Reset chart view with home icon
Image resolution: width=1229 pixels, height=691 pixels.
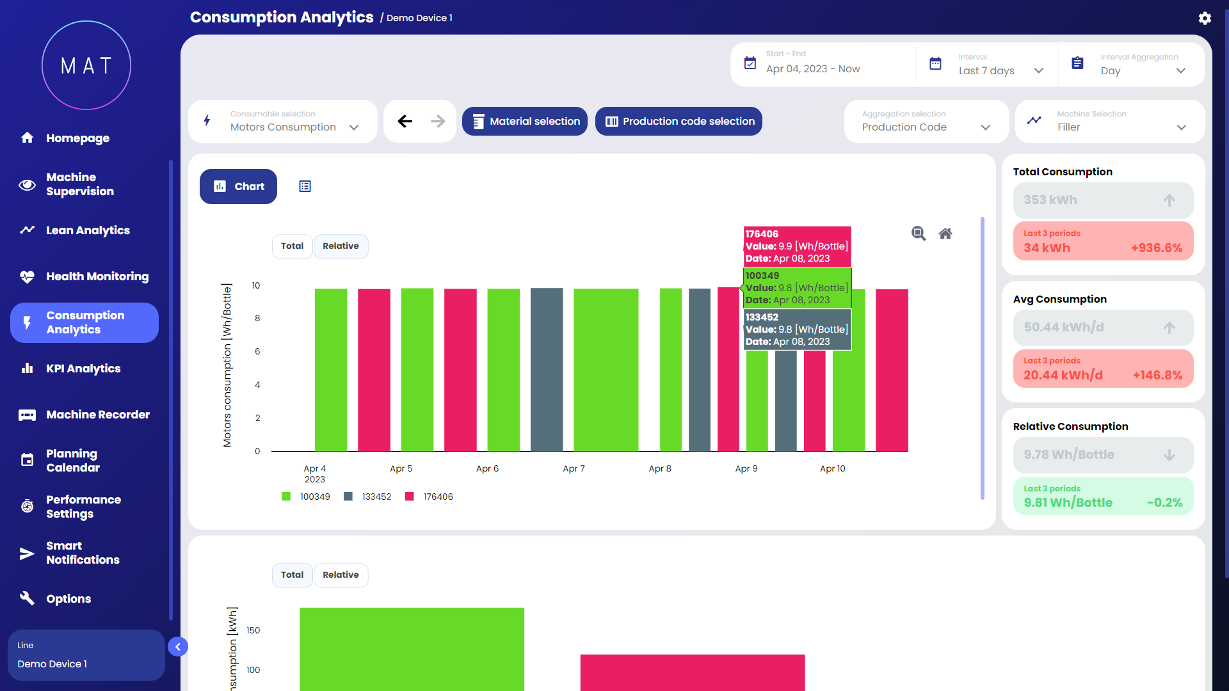(x=945, y=234)
